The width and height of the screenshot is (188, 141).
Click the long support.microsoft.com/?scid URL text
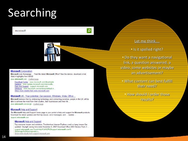point(43,130)
